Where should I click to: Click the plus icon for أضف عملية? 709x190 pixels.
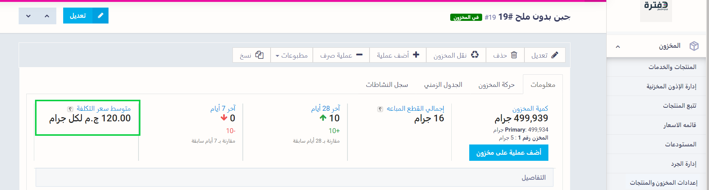[x=416, y=55]
